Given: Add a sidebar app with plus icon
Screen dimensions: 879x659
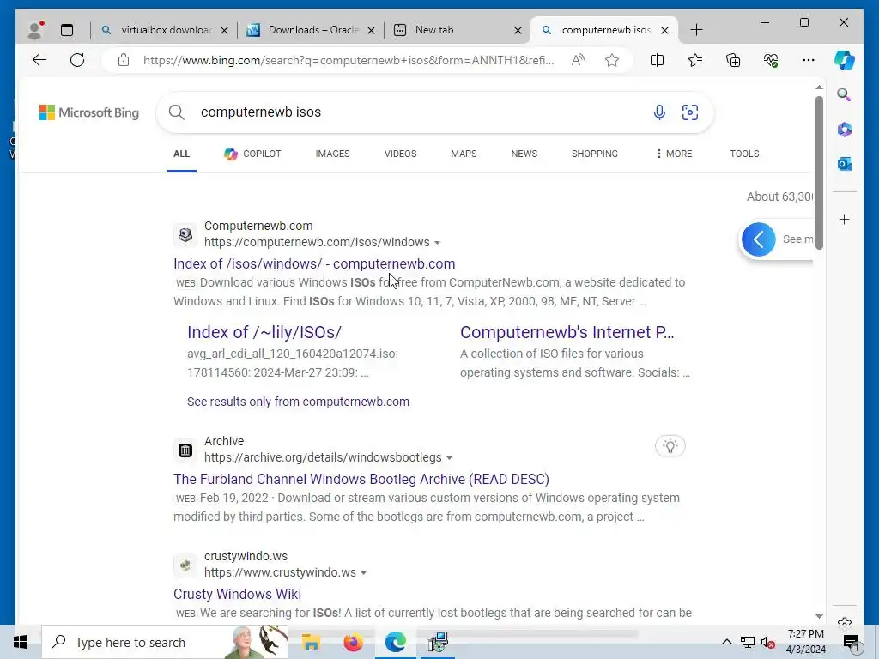Looking at the screenshot, I should click(845, 219).
